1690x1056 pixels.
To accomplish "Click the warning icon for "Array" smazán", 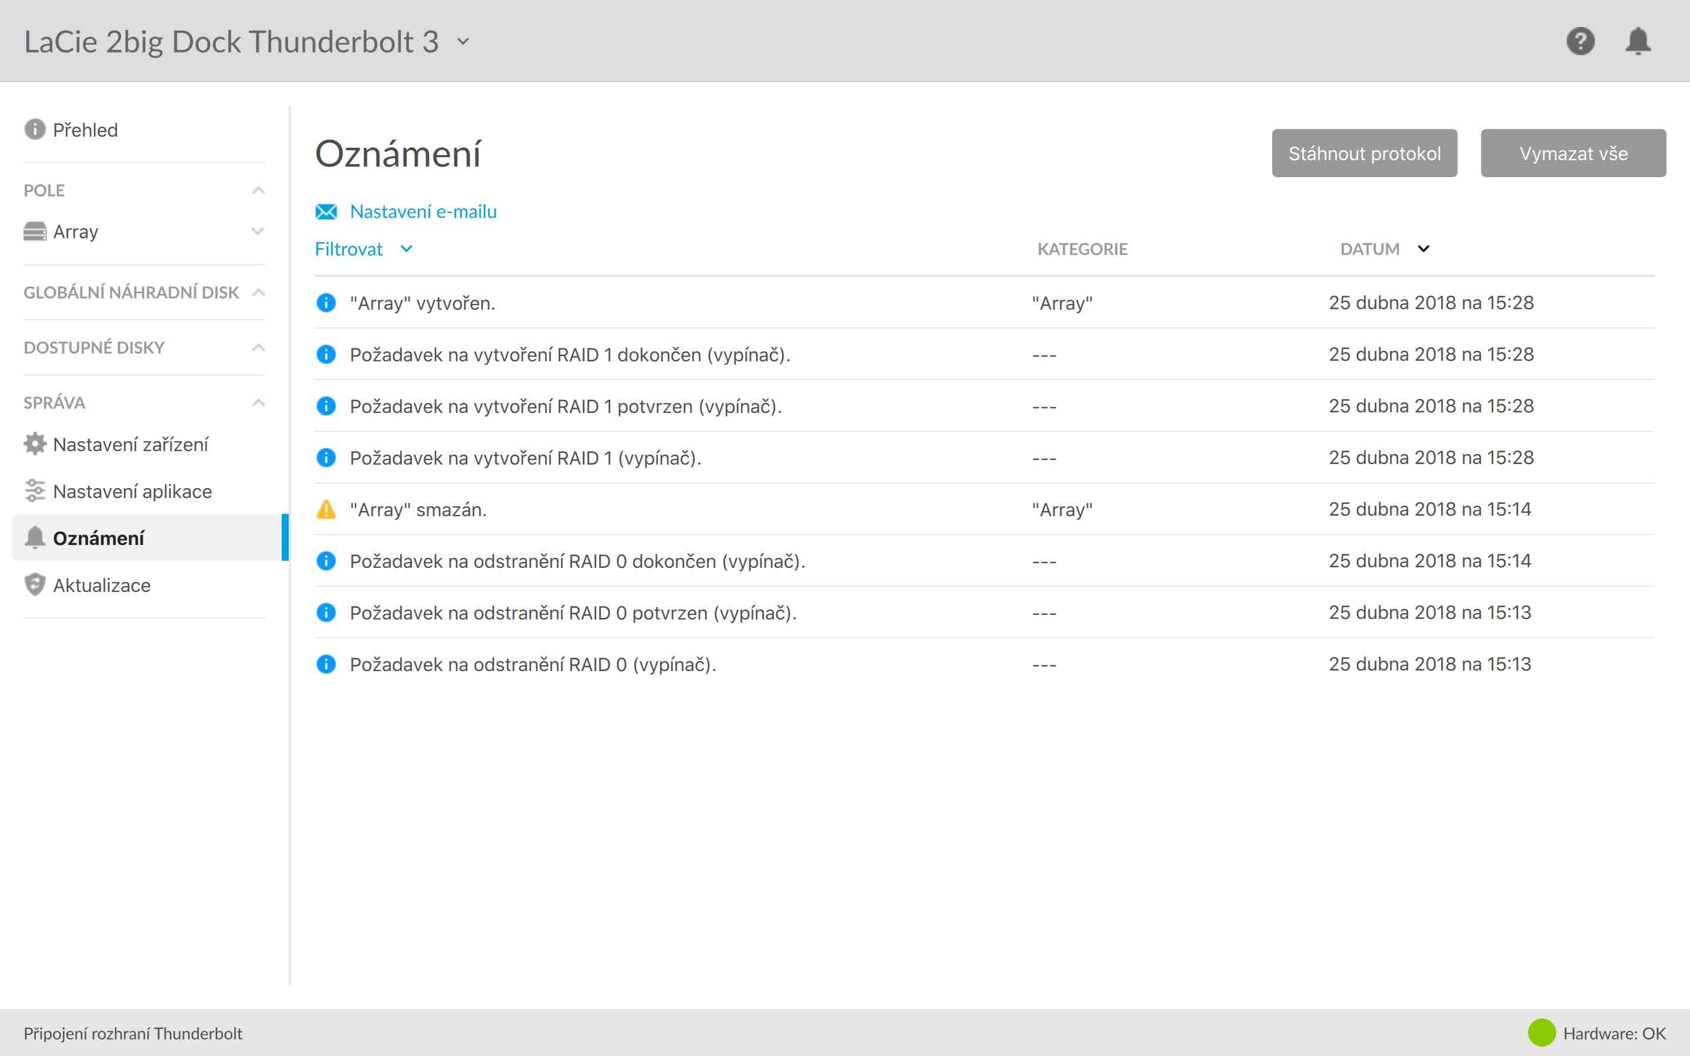I will pyautogui.click(x=326, y=510).
